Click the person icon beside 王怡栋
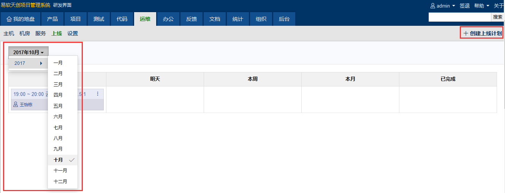This screenshot has width=505, height=193. pyautogui.click(x=16, y=104)
